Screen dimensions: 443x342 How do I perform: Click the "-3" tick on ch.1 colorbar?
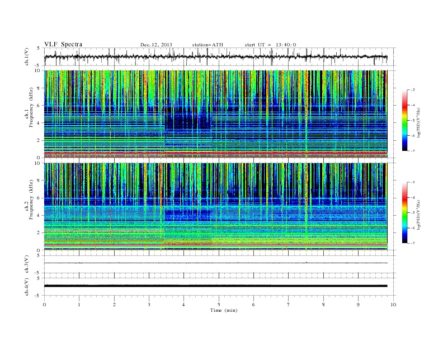(413, 90)
